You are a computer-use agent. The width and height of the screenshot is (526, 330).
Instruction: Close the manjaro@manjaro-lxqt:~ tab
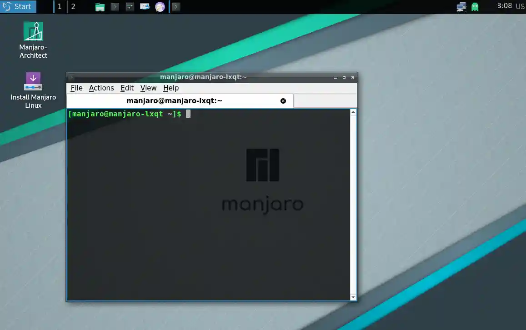(283, 101)
